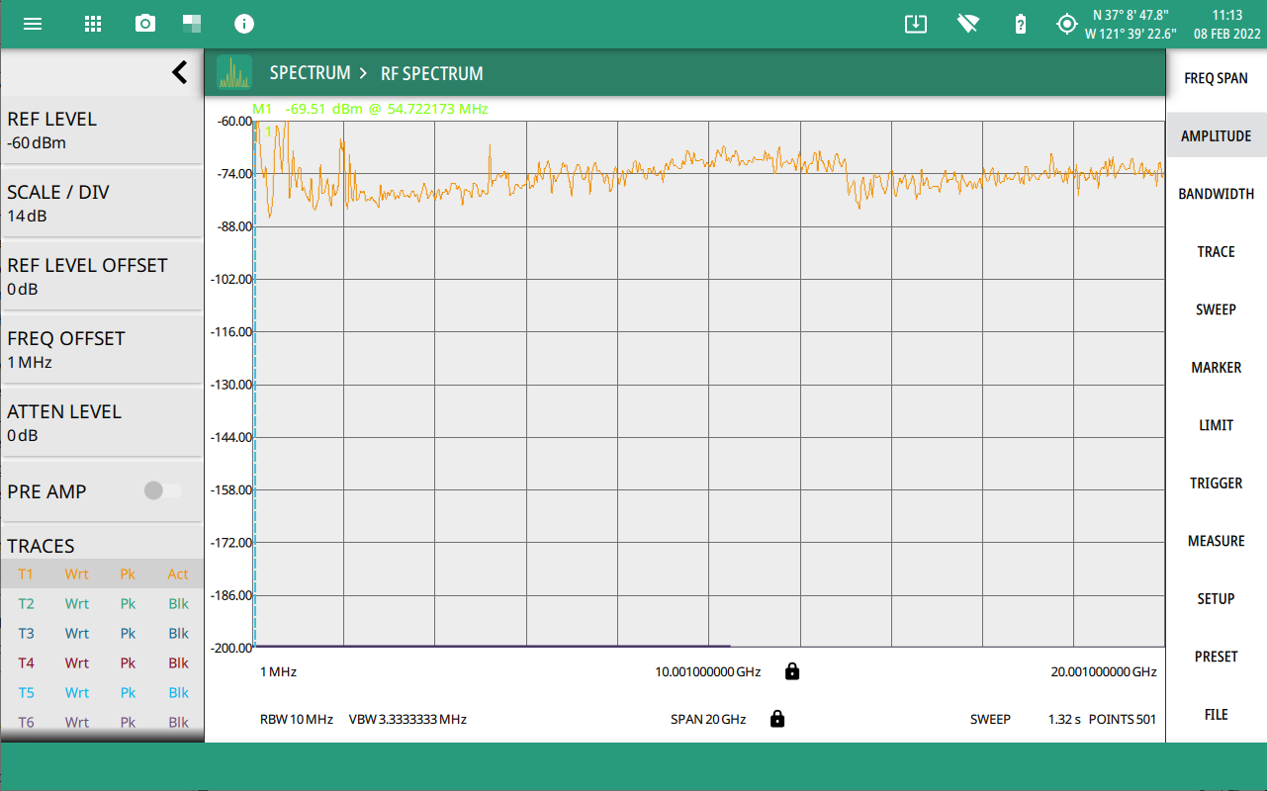Click the spectrum analyzer icon in header
This screenshot has width=1267, height=791.
pos(234,73)
